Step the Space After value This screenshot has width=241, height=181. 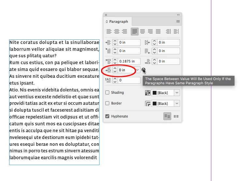click(155, 61)
